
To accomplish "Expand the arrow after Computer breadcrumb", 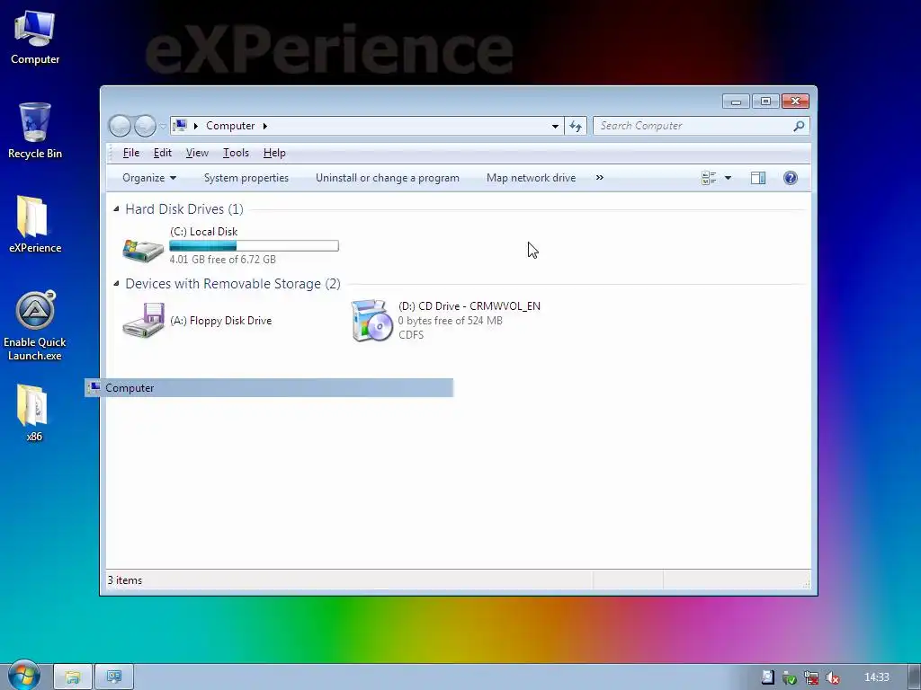I will point(265,126).
